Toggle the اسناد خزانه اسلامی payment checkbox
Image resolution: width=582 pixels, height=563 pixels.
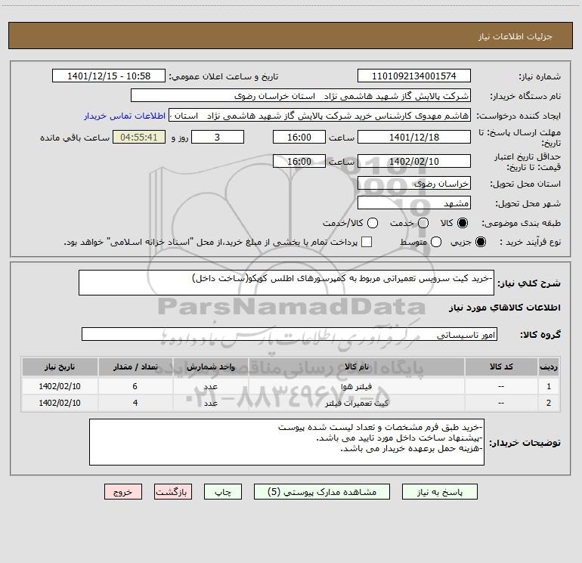(x=367, y=242)
